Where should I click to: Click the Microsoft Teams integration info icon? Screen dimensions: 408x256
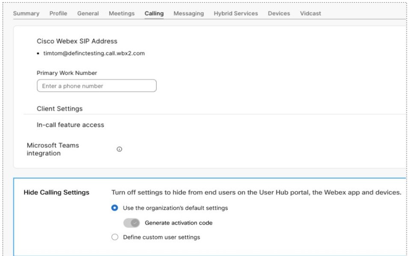(119, 149)
